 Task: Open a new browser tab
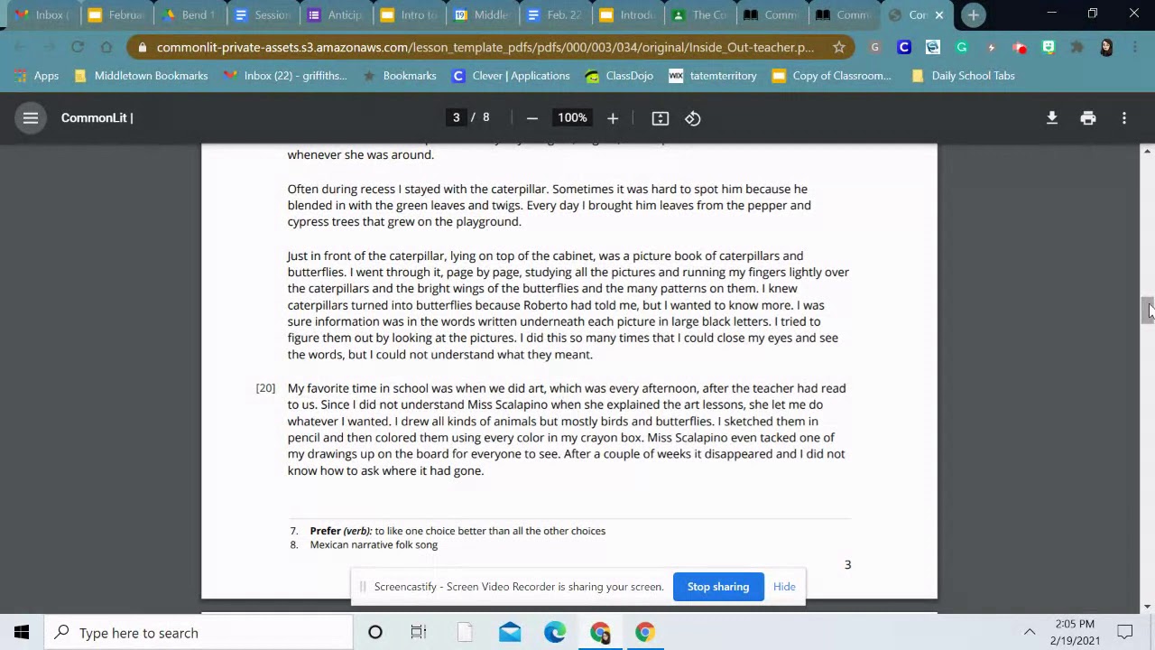coord(973,14)
